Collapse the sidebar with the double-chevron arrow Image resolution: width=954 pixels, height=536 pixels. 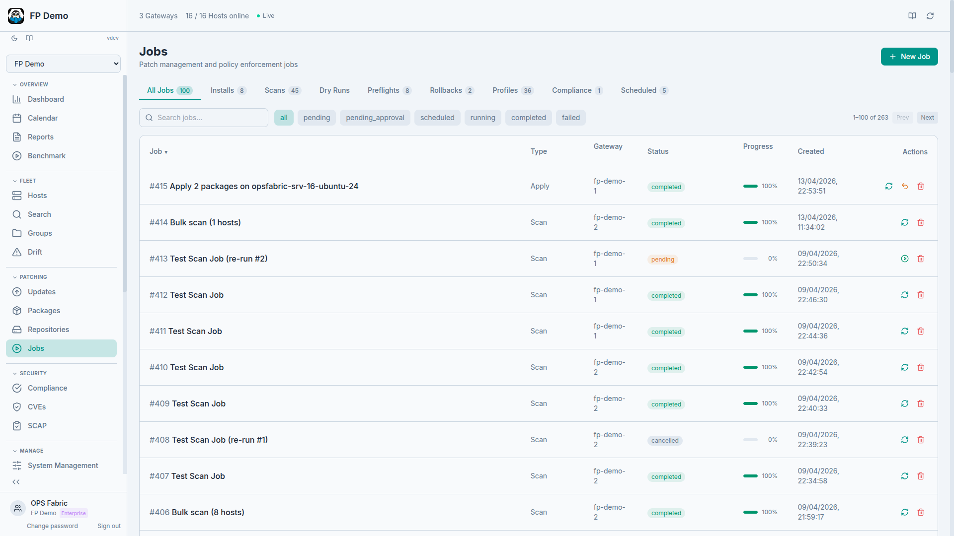(x=16, y=481)
